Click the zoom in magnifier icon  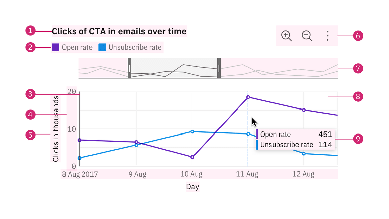286,35
